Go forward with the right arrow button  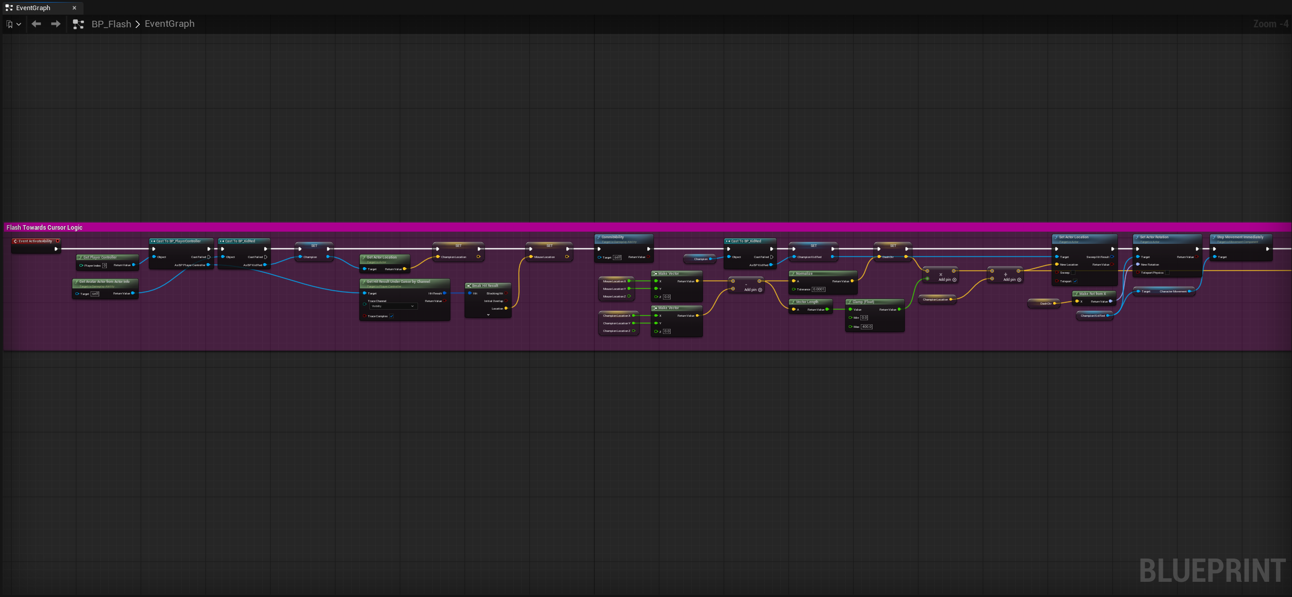pyautogui.click(x=56, y=24)
